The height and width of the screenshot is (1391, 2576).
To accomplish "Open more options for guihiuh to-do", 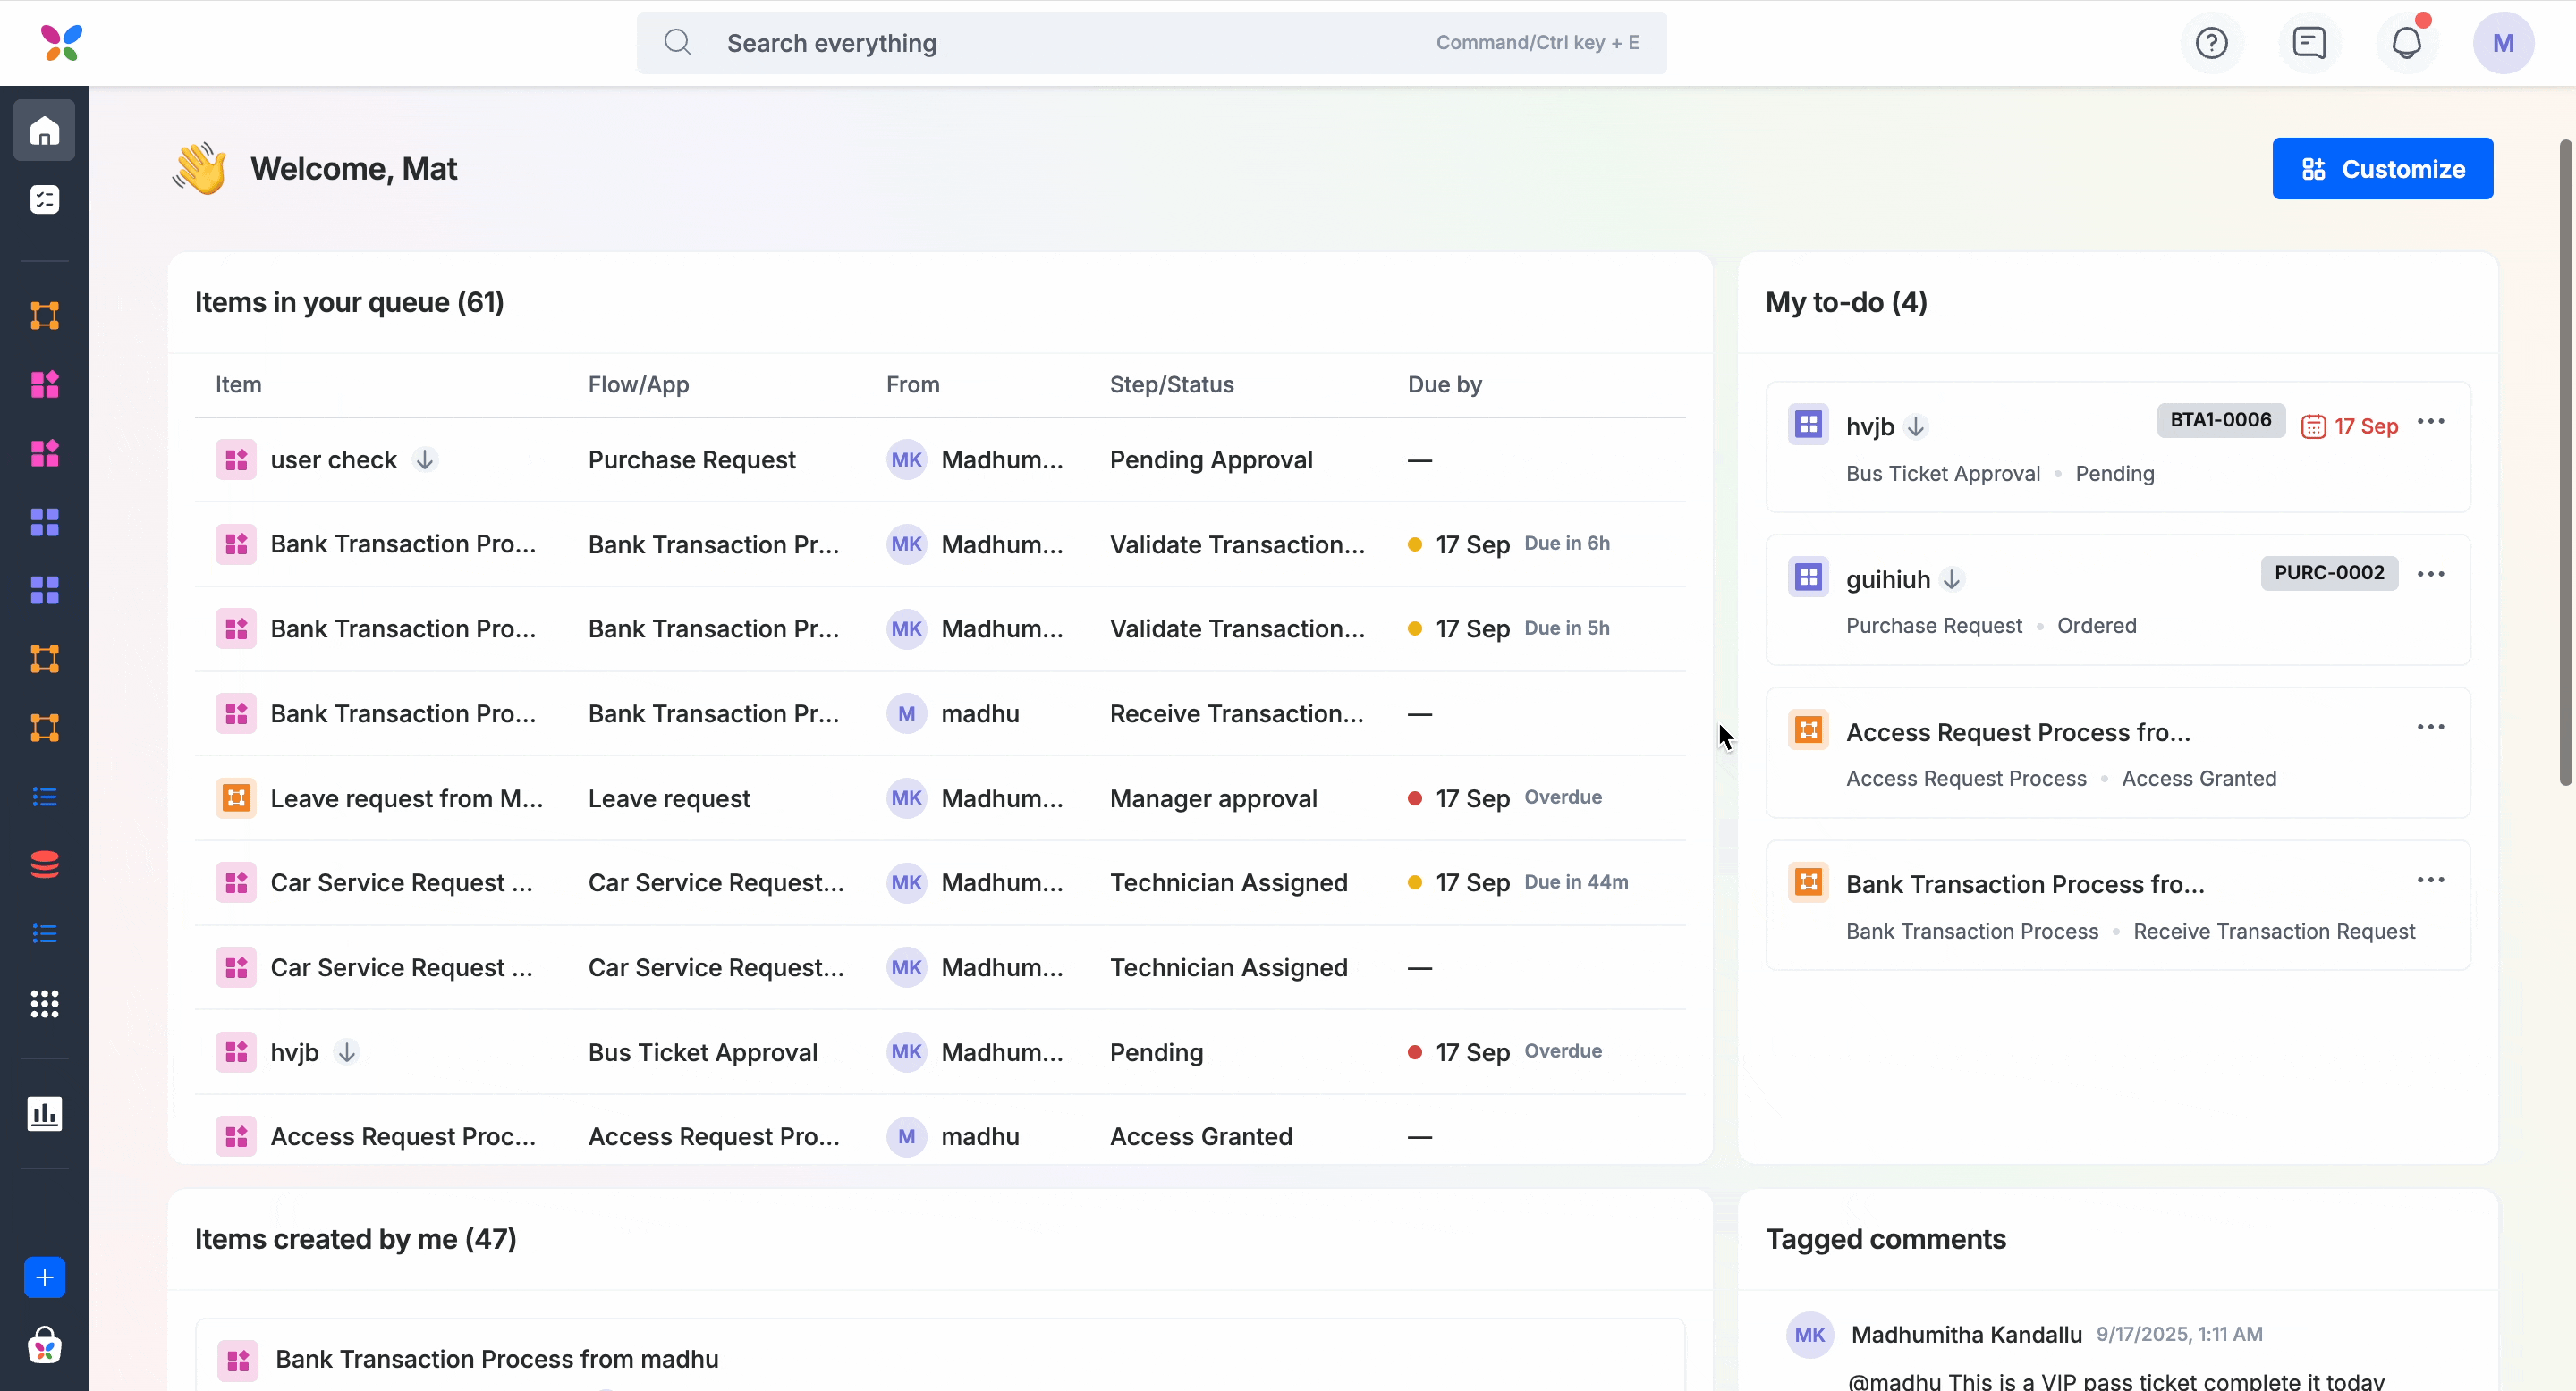I will 2430,575.
